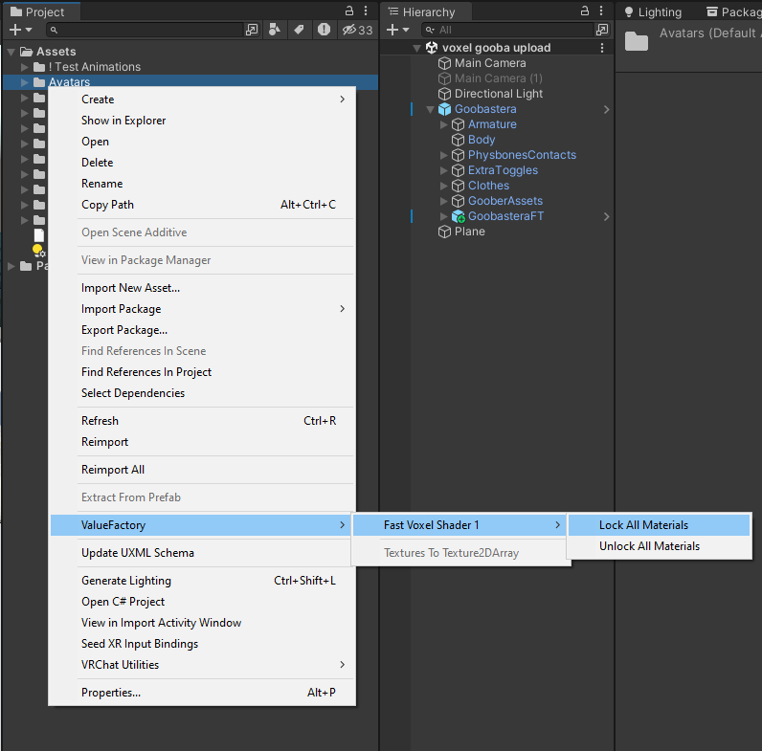Open the Project panel create plus dropdown

(x=20, y=30)
